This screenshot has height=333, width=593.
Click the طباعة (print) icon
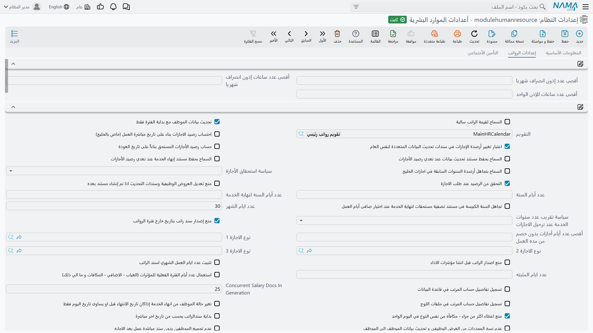tap(457, 34)
